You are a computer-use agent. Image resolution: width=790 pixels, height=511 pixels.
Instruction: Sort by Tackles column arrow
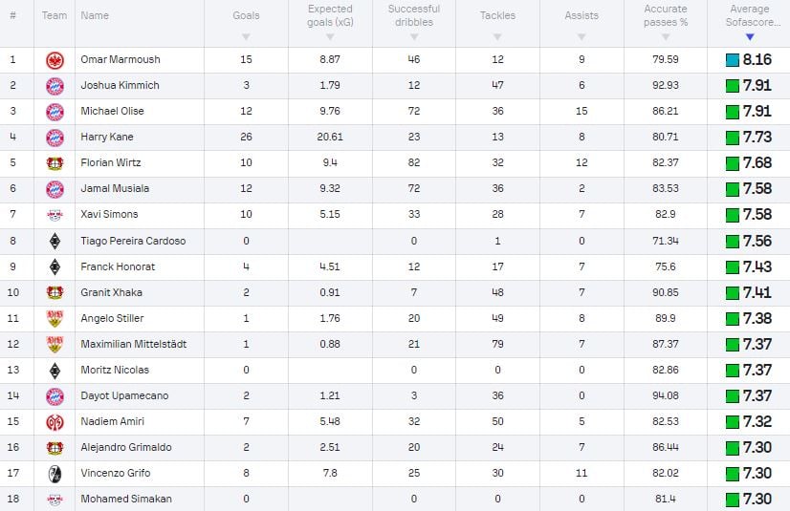click(497, 36)
